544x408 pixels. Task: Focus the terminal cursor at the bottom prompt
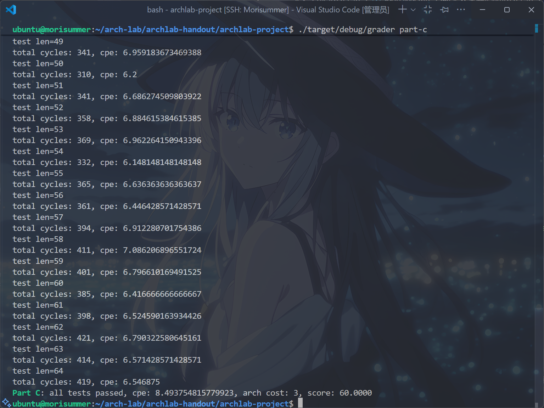coord(300,403)
